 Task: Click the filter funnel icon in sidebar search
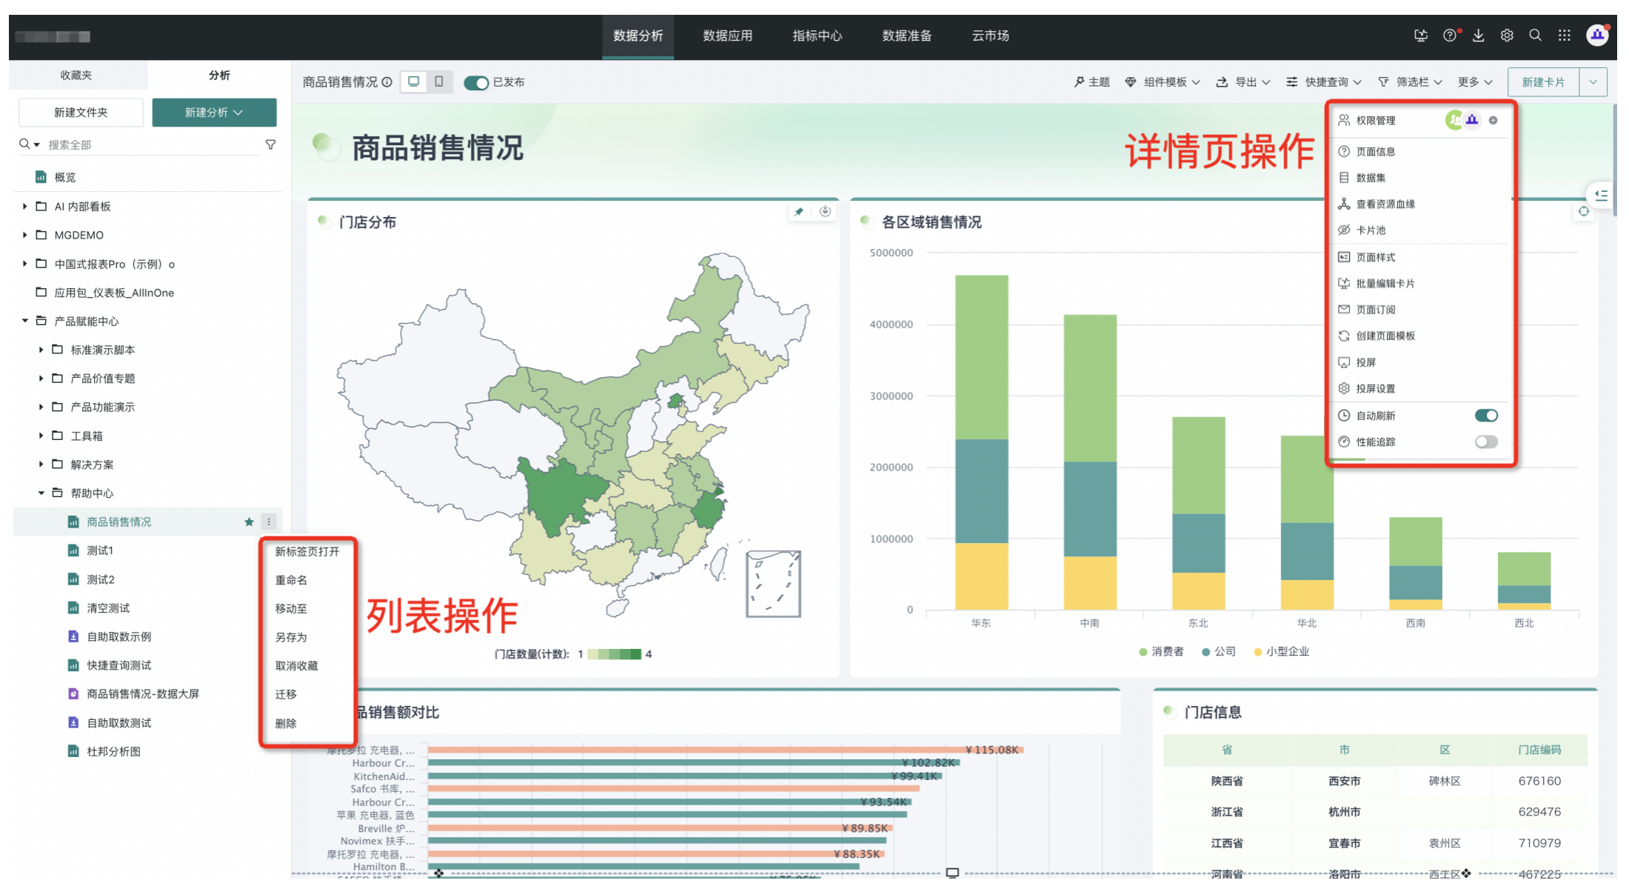(270, 144)
